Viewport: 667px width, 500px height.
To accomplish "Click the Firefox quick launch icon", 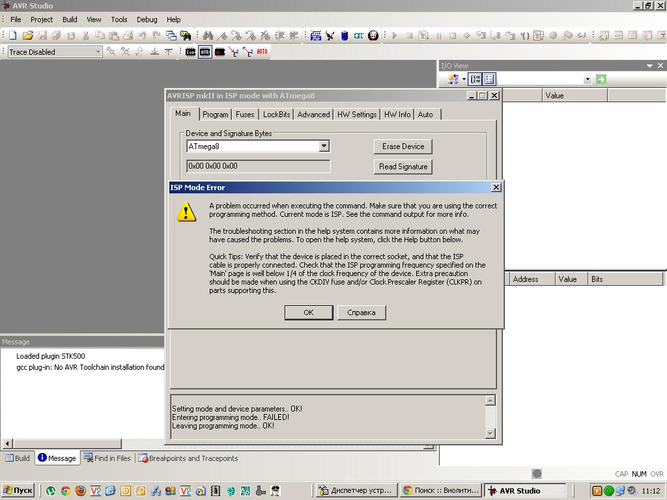I will [x=80, y=491].
